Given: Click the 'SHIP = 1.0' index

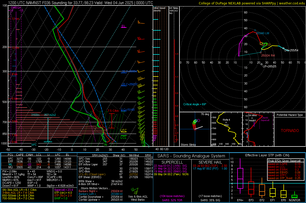Looking at the screenshot, I should 61,198.
